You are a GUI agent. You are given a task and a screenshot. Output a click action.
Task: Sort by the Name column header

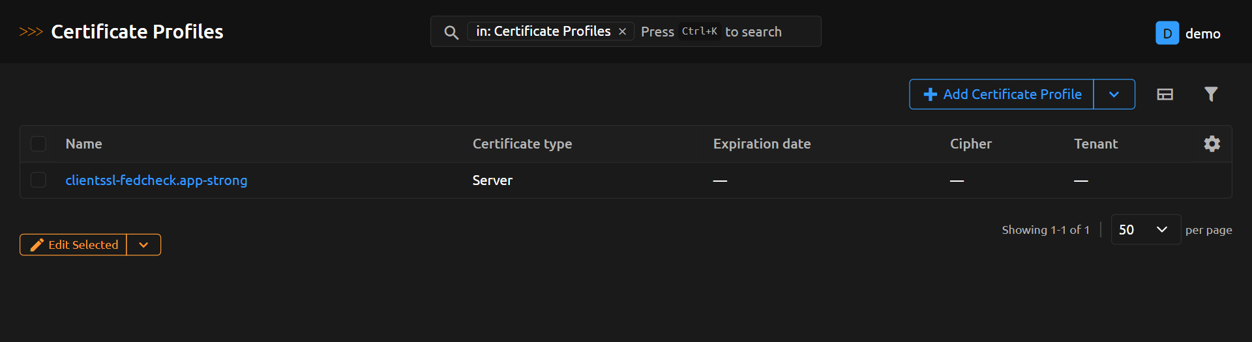(83, 144)
